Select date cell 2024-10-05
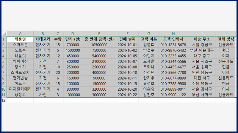The image size is (238, 133). pyautogui.click(x=127, y=56)
